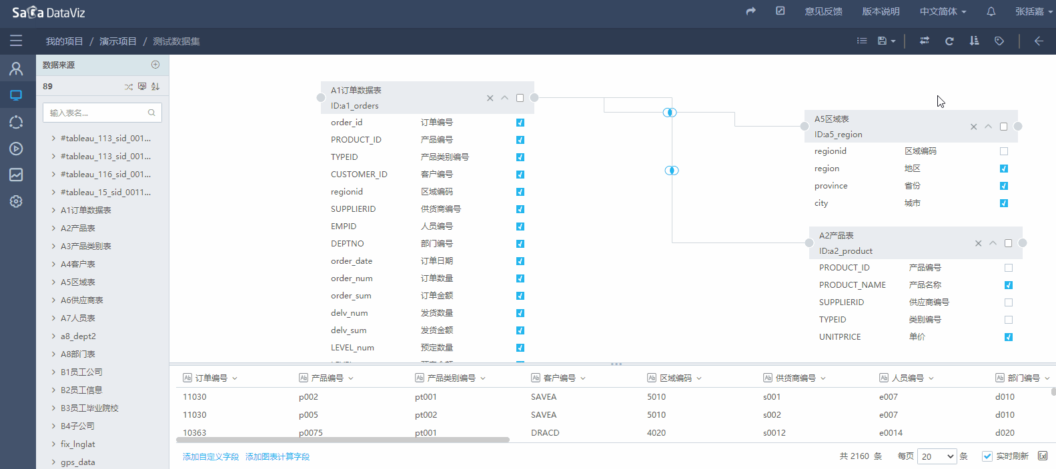Viewport: 1056px width, 469px height.
Task: Uncheck the order_id field checkbox
Action: point(520,123)
